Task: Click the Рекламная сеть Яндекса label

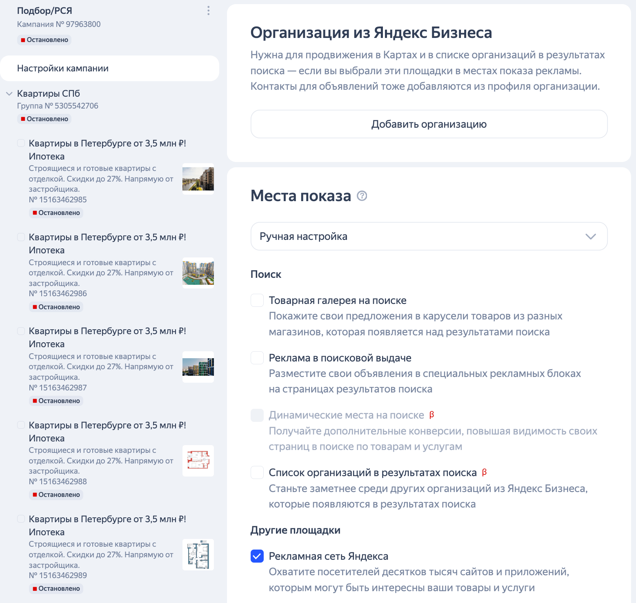Action: [329, 556]
